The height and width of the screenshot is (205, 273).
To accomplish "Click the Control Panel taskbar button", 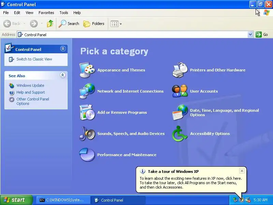I will click(x=118, y=200).
